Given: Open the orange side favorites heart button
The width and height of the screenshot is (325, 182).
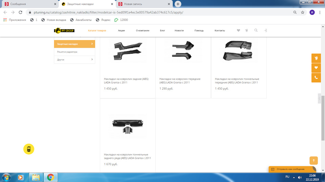Looking at the screenshot, I should click(x=316, y=68).
